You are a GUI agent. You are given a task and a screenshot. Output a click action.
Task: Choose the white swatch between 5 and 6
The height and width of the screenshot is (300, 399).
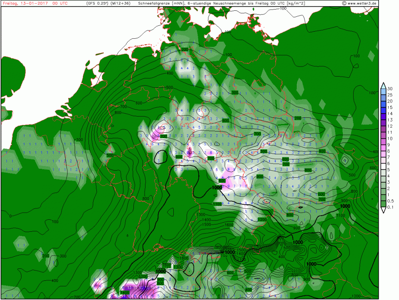383,166
